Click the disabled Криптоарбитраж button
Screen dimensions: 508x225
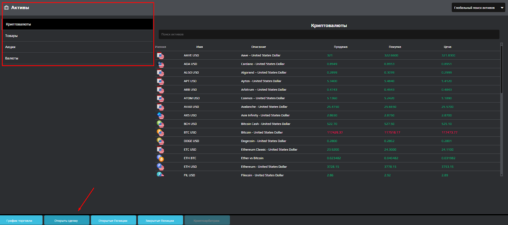point(207,220)
